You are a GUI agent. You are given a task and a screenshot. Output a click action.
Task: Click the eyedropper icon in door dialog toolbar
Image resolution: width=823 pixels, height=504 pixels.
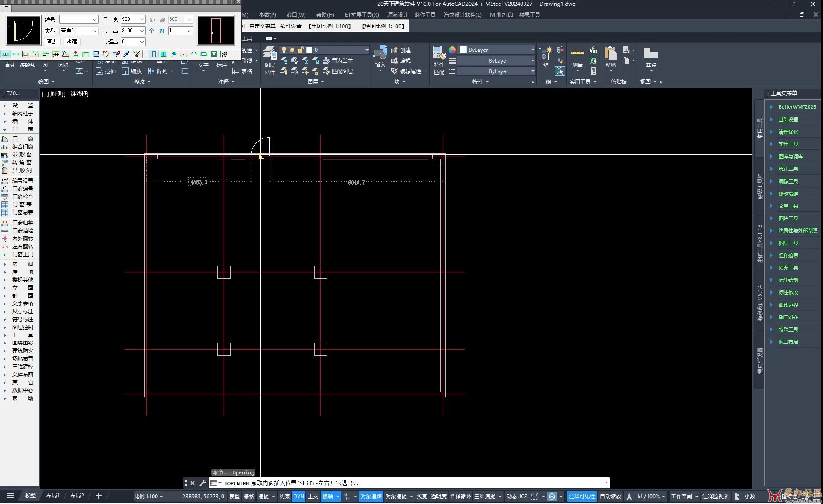coord(126,54)
